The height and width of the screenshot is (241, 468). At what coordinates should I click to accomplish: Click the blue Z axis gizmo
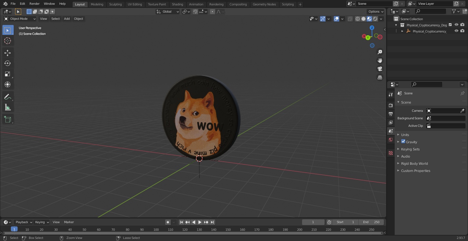(372, 28)
